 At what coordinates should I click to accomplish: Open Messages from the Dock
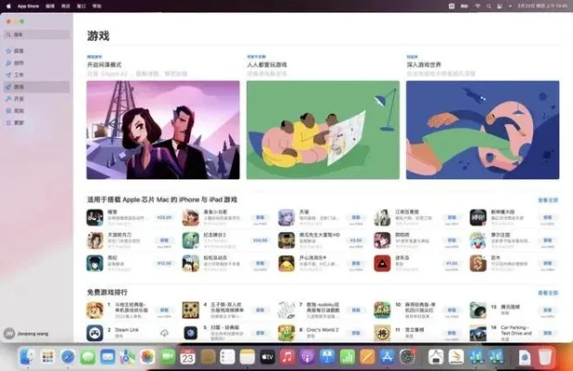(88, 357)
